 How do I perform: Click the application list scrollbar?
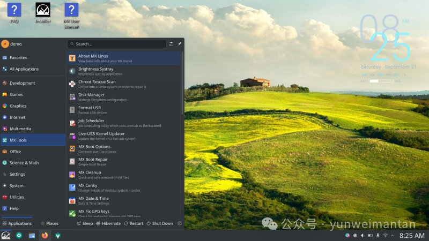pyautogui.click(x=182, y=83)
